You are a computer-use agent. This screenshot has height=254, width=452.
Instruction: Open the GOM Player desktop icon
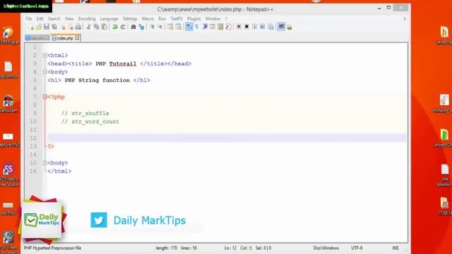point(8,35)
